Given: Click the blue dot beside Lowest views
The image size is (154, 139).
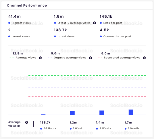Looking at the screenshot, I should [x=9, y=36].
